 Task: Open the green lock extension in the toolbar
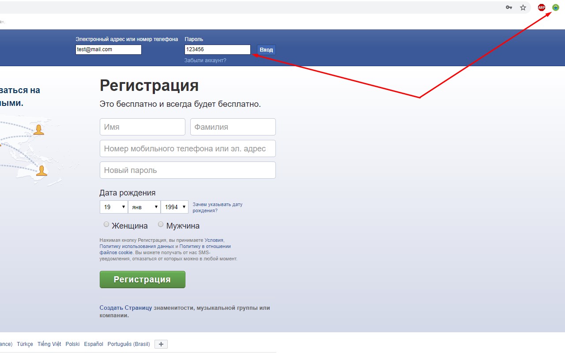[x=555, y=7]
